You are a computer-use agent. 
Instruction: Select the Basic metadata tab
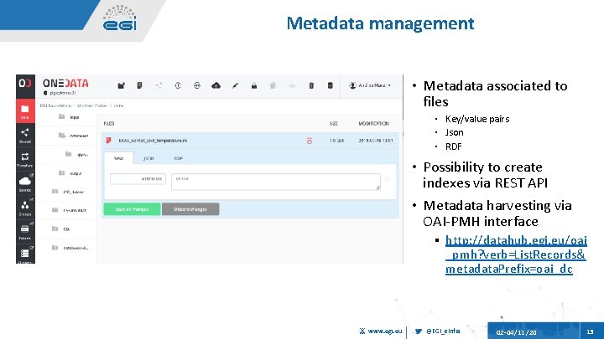pyautogui.click(x=118, y=158)
